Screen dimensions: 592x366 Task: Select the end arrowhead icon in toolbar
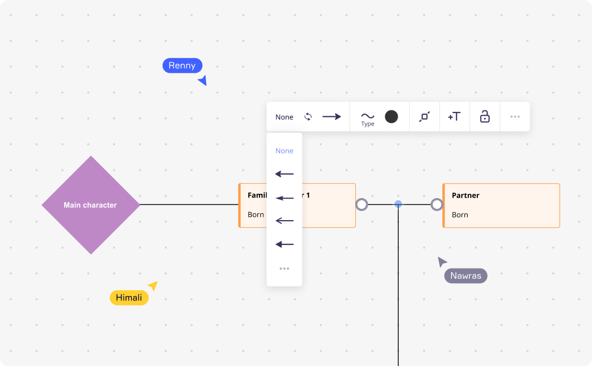(x=332, y=116)
